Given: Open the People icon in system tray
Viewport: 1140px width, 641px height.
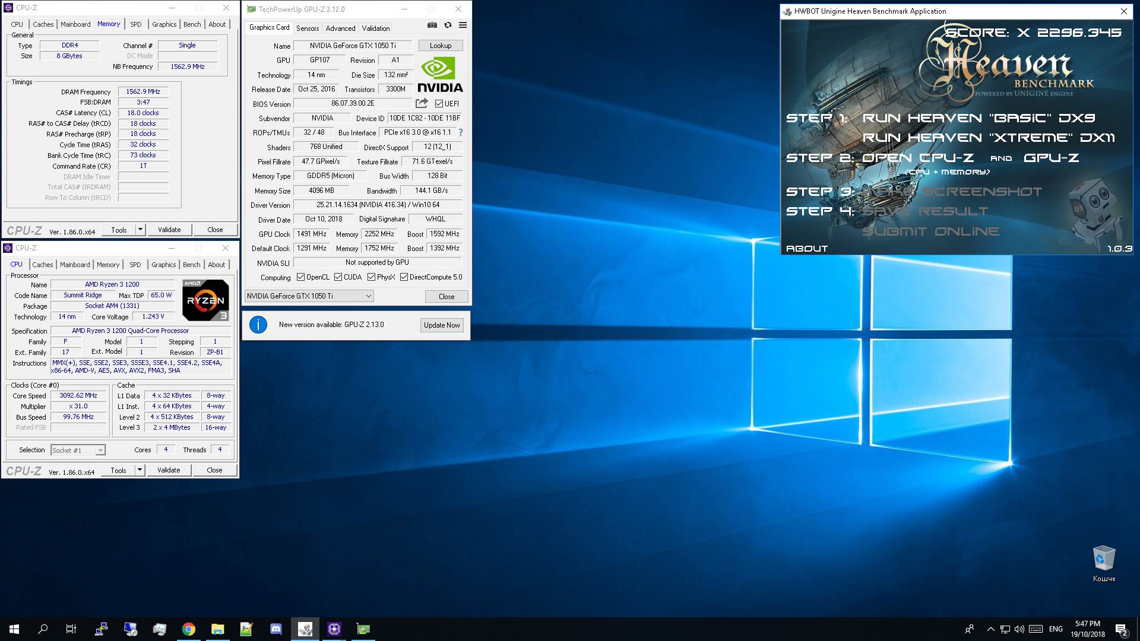Looking at the screenshot, I should [x=970, y=629].
